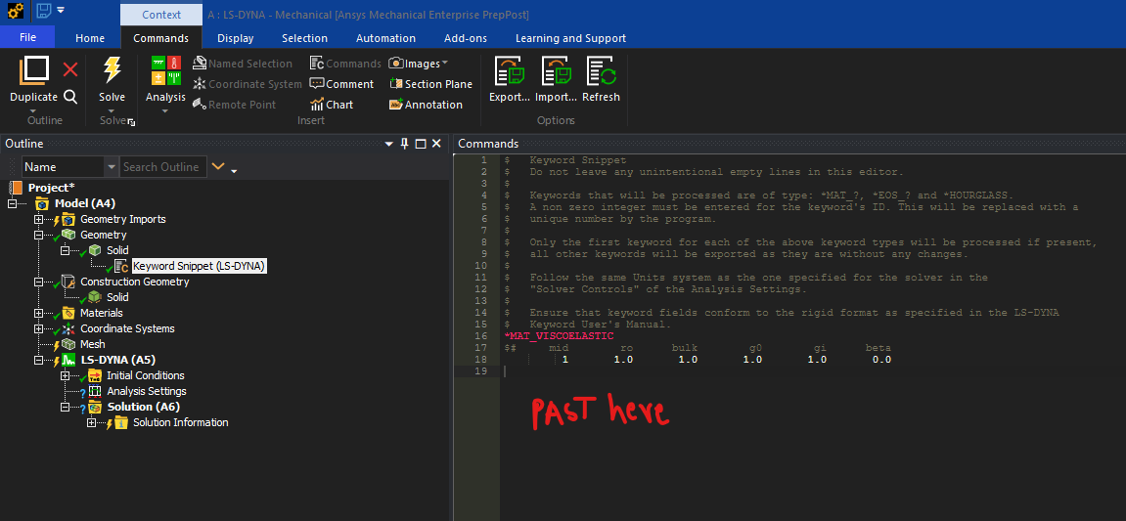Open the quick access toolbar dropdown
1126x521 pixels.
(61, 10)
